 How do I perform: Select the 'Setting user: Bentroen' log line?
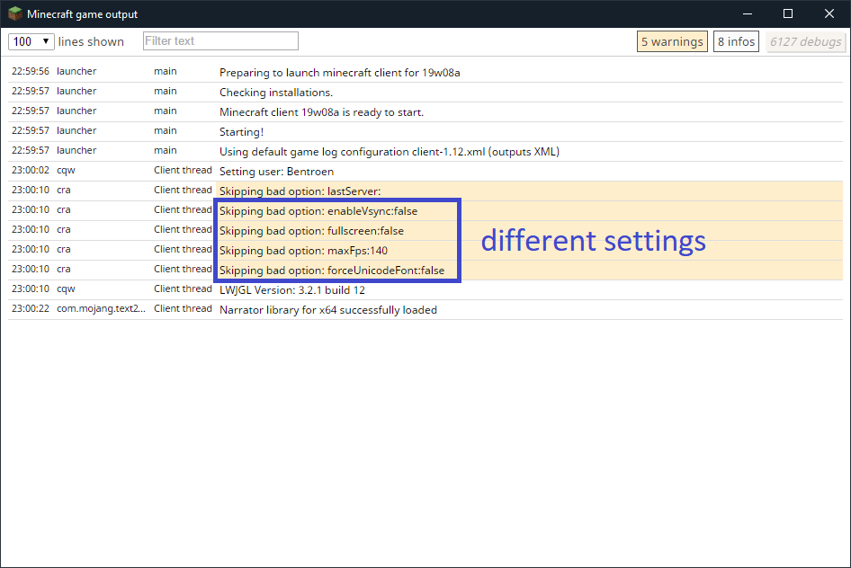pos(277,172)
